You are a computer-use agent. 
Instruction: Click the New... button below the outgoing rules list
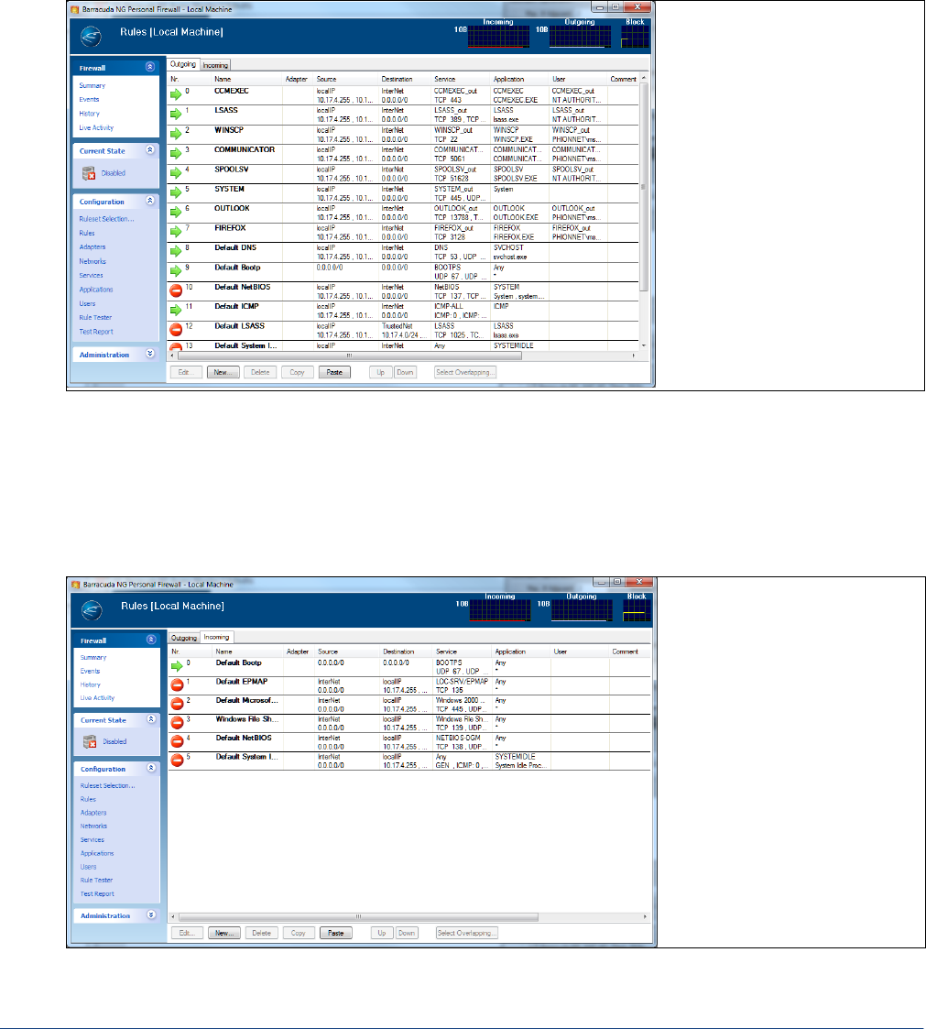[x=223, y=372]
